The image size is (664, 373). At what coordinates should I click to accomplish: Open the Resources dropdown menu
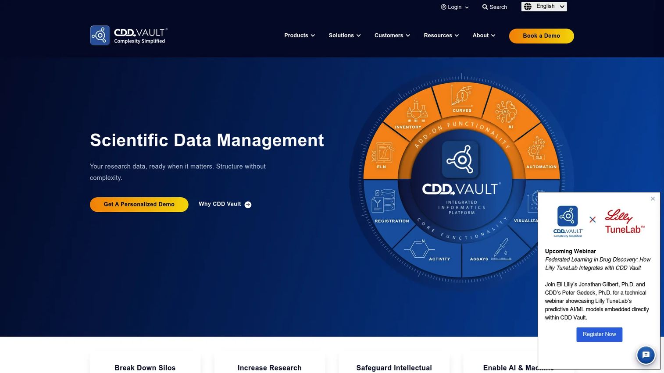(x=441, y=36)
